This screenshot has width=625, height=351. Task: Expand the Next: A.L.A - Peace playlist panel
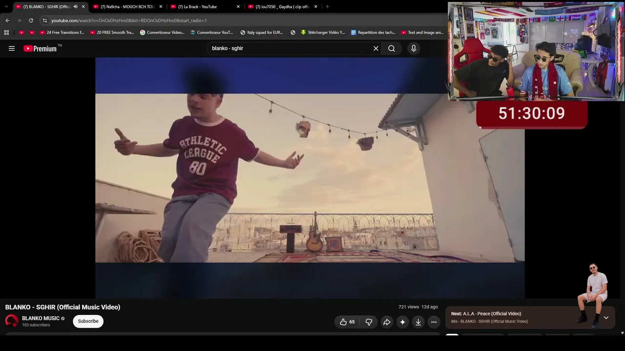[606, 318]
